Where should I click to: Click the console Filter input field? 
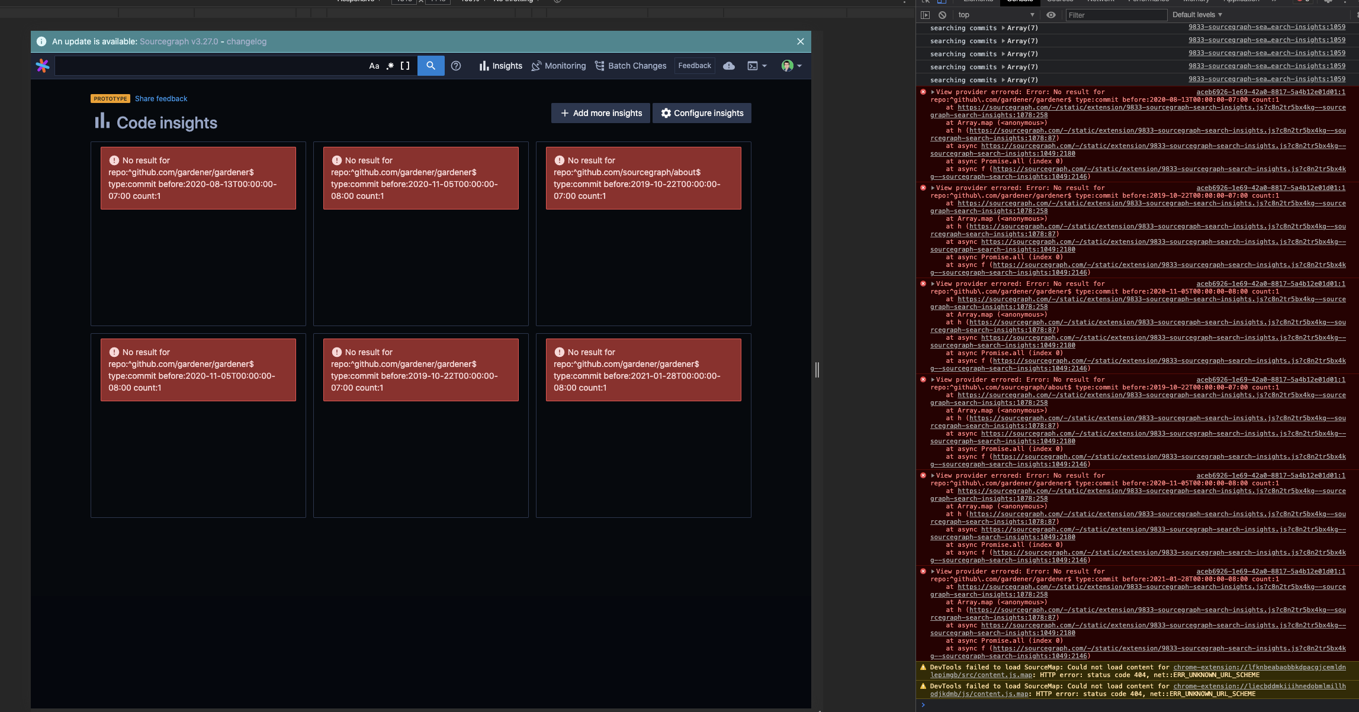click(1116, 15)
